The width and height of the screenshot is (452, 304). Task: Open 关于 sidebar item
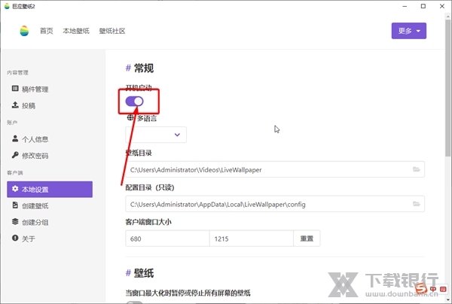point(50,239)
